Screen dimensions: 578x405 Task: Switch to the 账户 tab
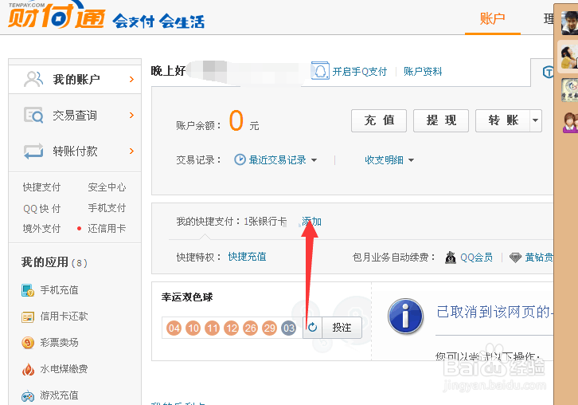point(493,18)
